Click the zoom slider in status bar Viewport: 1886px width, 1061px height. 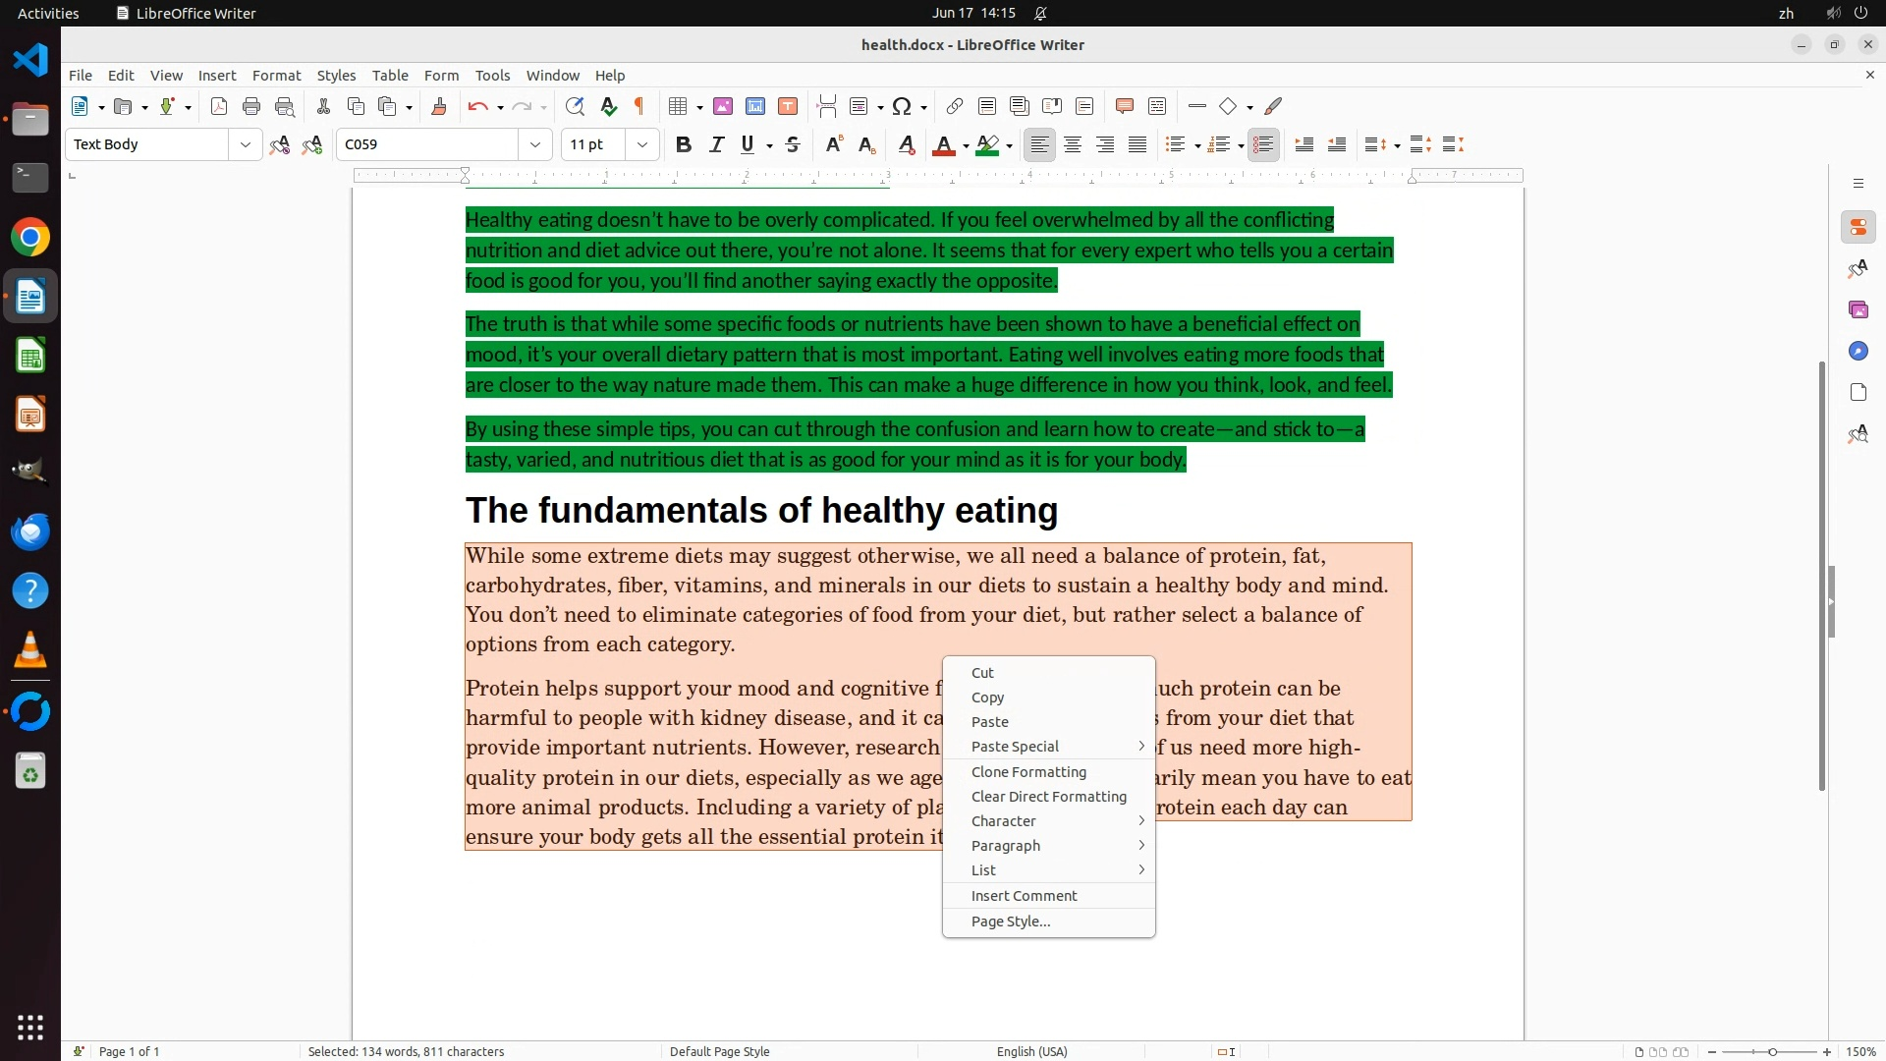pyautogui.click(x=1772, y=1052)
